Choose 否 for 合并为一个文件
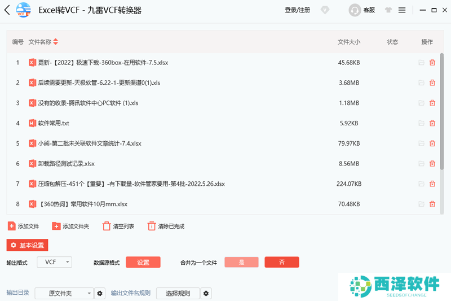Image resolution: width=451 pixels, height=301 pixels. 282,262
